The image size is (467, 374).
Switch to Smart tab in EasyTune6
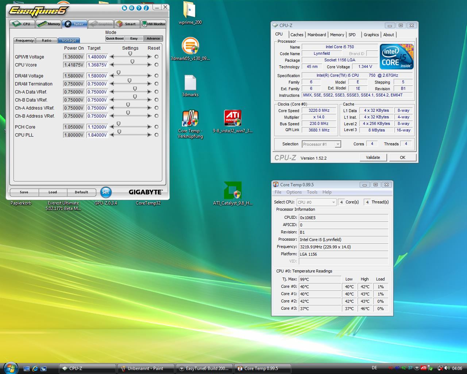point(127,24)
